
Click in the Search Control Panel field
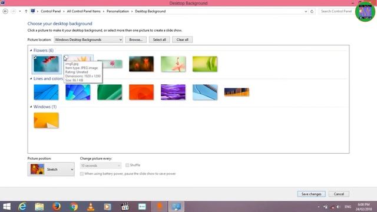click(x=336, y=11)
